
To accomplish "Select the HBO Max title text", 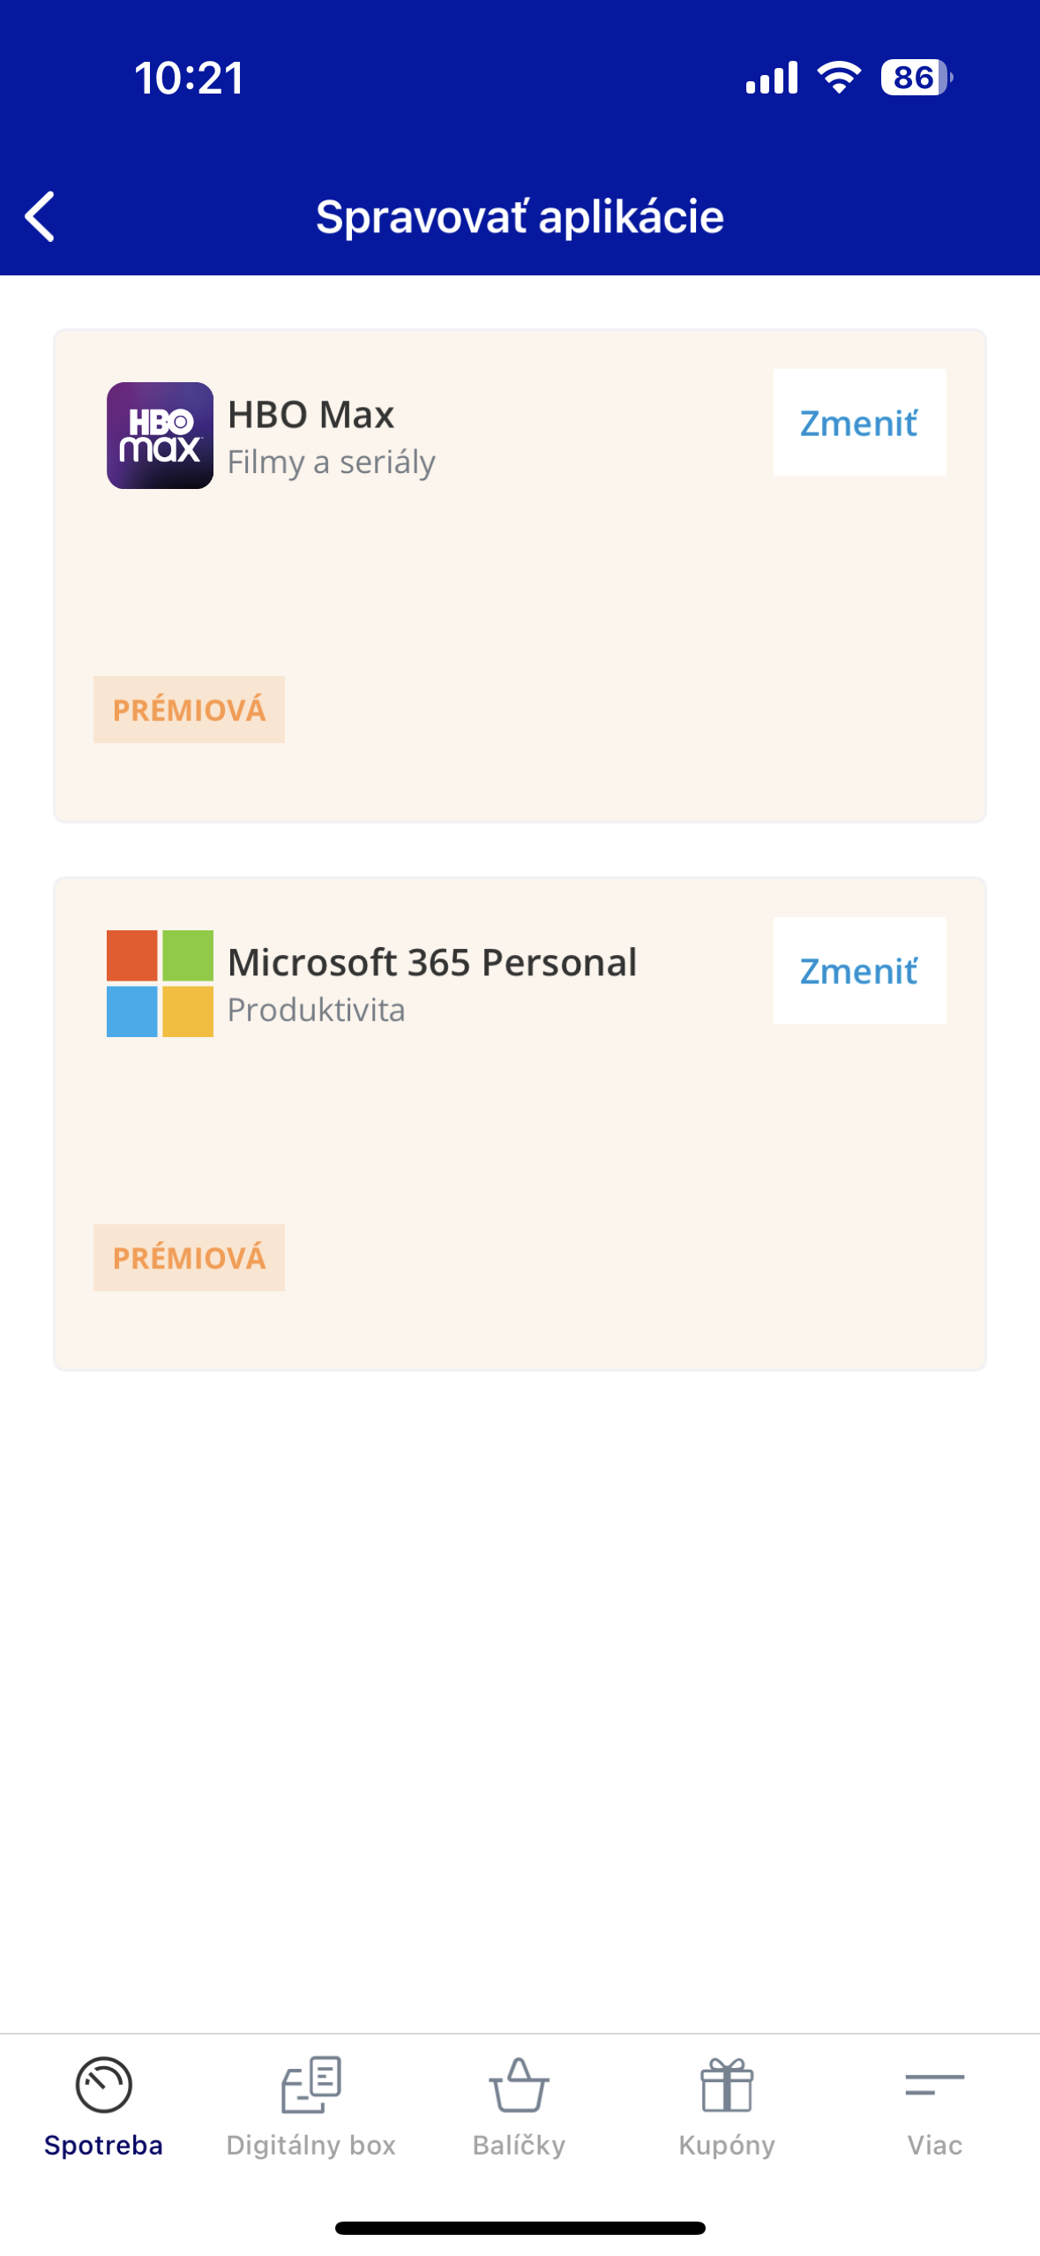I will [x=311, y=414].
